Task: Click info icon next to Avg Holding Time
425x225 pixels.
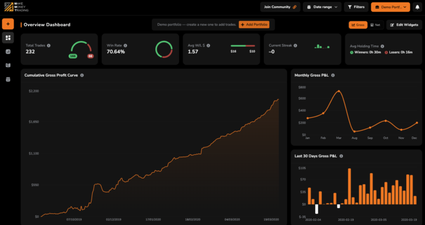Action: pyautogui.click(x=382, y=47)
